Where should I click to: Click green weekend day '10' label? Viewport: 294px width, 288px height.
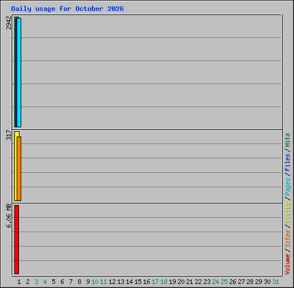click(x=95, y=282)
